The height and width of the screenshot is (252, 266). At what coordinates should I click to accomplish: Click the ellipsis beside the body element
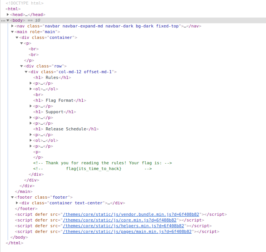click(x=3, y=20)
